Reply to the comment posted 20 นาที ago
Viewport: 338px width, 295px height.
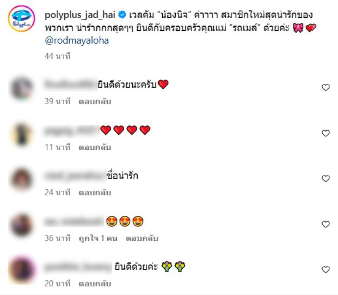pos(95,284)
